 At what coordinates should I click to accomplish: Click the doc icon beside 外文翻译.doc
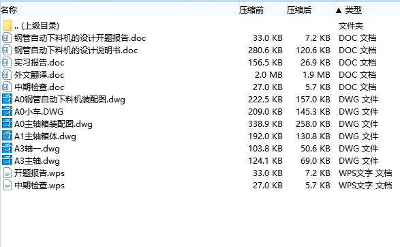(x=7, y=75)
